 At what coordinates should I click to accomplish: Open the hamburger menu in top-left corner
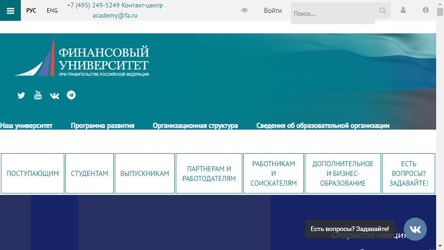(x=10, y=11)
